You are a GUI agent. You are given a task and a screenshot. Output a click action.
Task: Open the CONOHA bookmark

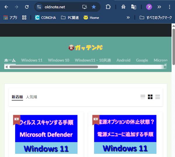45,18
